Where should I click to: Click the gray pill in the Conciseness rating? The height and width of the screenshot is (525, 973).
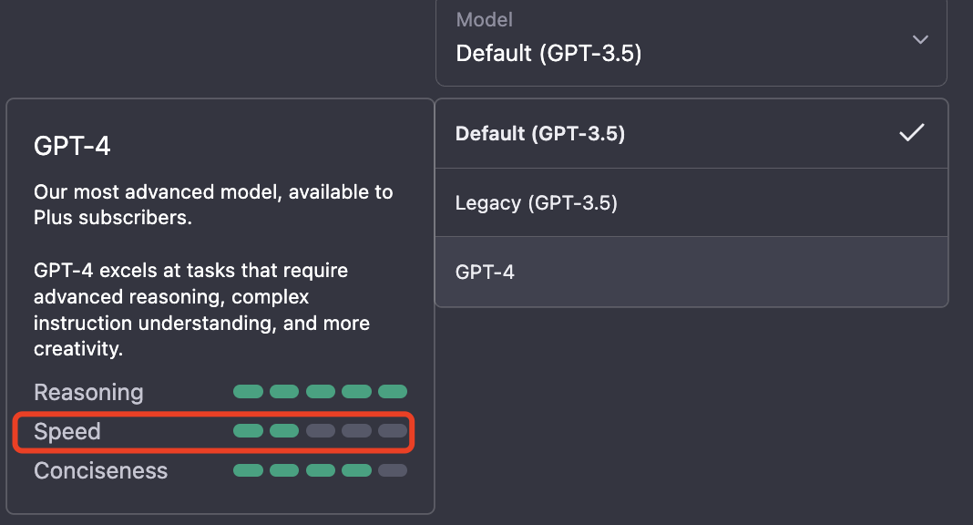click(393, 470)
